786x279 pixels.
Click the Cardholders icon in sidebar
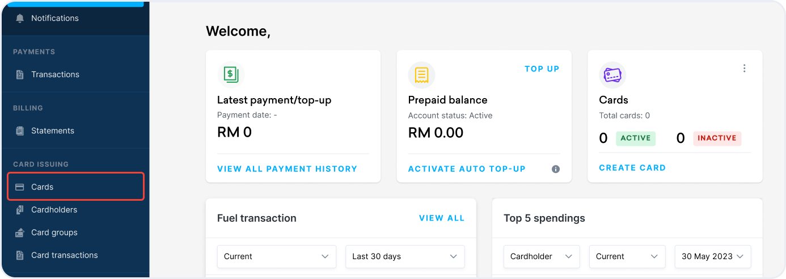[x=20, y=210]
